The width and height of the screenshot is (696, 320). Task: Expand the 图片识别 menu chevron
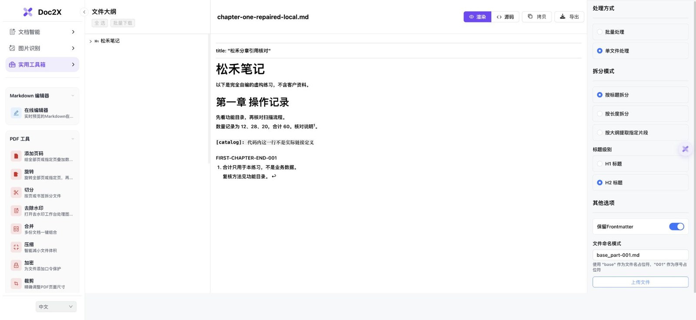click(73, 48)
